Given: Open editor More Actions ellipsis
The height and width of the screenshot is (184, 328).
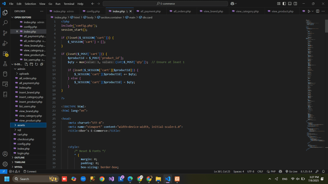Looking at the screenshot, I should pyautogui.click(x=323, y=11).
